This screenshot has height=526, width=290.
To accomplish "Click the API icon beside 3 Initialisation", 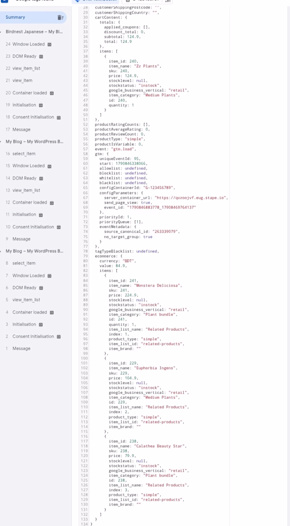I will (x=41, y=324).
